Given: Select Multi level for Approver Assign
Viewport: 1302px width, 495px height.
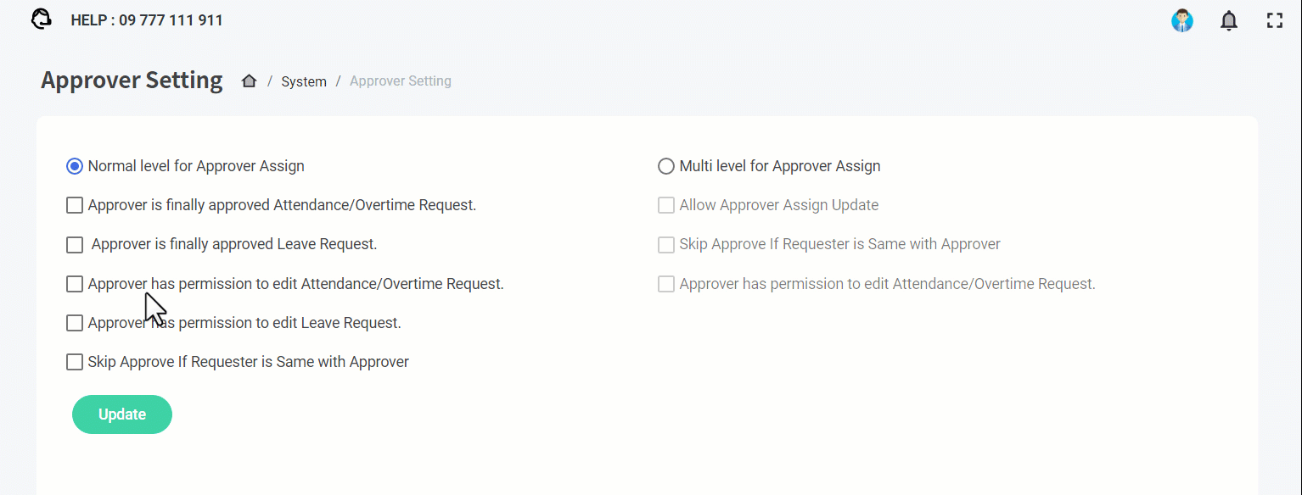Looking at the screenshot, I should click(666, 166).
